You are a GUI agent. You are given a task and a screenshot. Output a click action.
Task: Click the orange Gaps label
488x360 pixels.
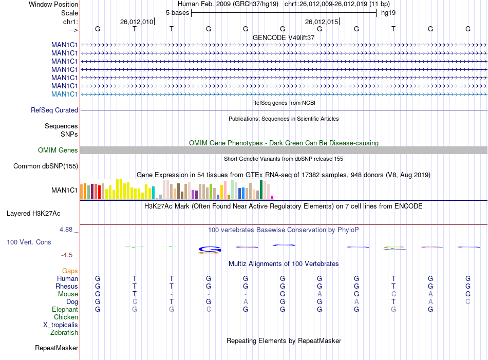point(70,271)
